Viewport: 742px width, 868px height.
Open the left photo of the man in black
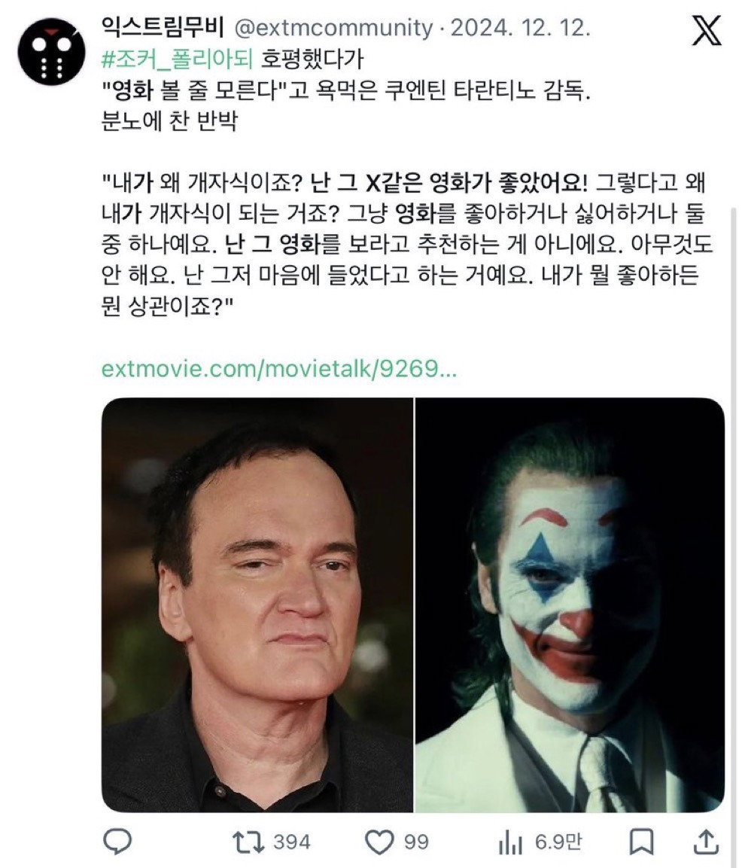coord(257,605)
